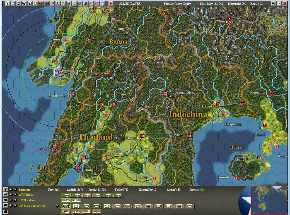Click the 'Rangoon' base name in bottom panel
This screenshot has height=215, width=290.
(x=24, y=190)
